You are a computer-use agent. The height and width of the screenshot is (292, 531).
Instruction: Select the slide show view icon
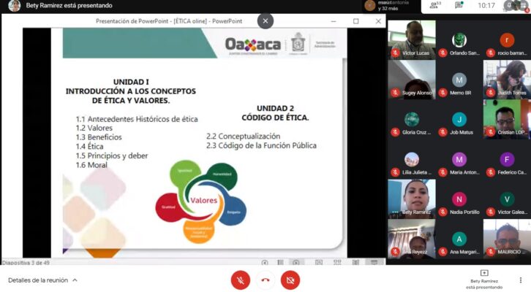(x=374, y=263)
